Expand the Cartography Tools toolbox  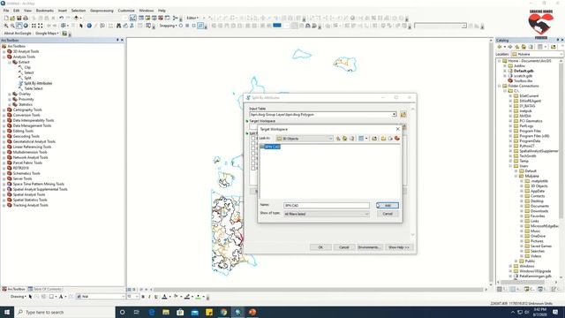pos(4,110)
